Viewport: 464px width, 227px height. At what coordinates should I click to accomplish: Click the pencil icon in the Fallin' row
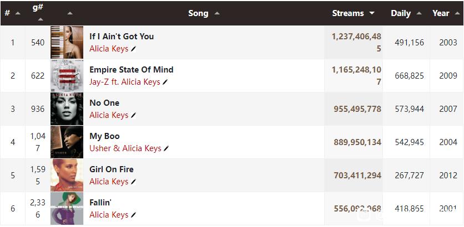coord(133,215)
